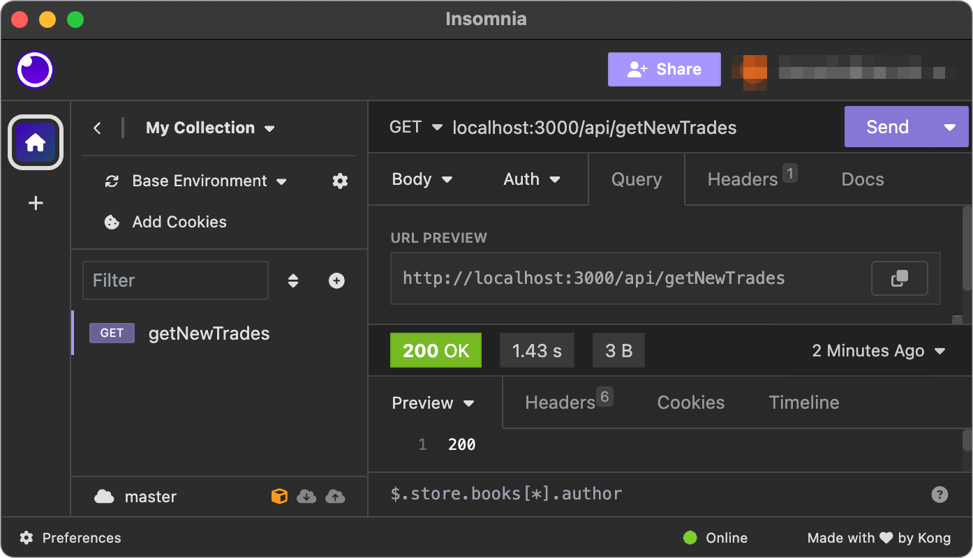Click the master branch label
This screenshot has height=558, width=973.
tap(151, 497)
